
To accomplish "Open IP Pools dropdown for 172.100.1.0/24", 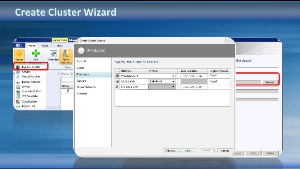I will (173, 87).
